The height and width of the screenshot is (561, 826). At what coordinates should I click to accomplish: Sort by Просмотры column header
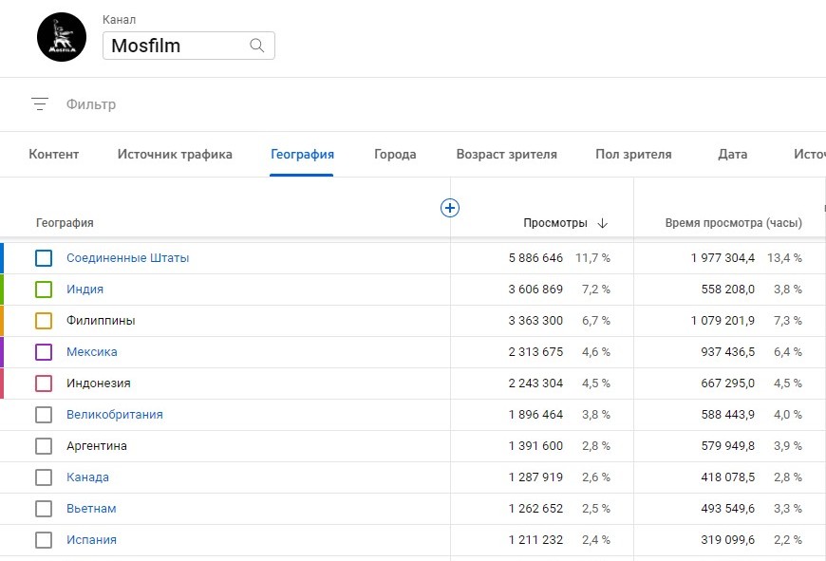coord(555,223)
